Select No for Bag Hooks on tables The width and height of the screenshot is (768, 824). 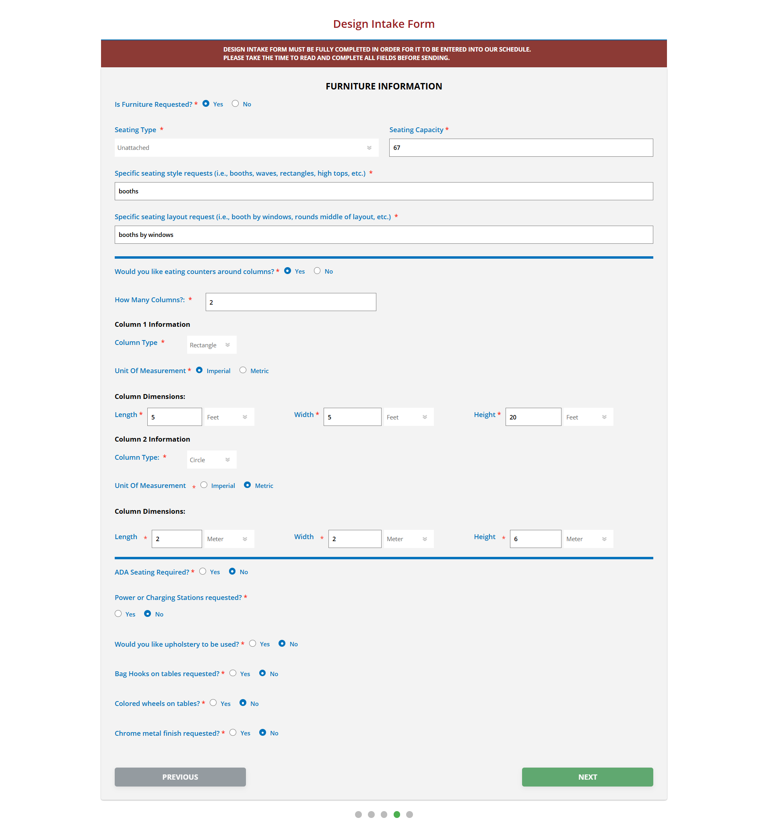coord(262,673)
